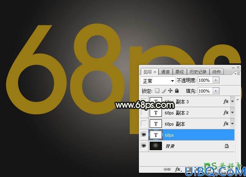Click the 不透明度 100% value field
Image resolution: width=246 pixels, height=177 pixels.
tap(205, 80)
